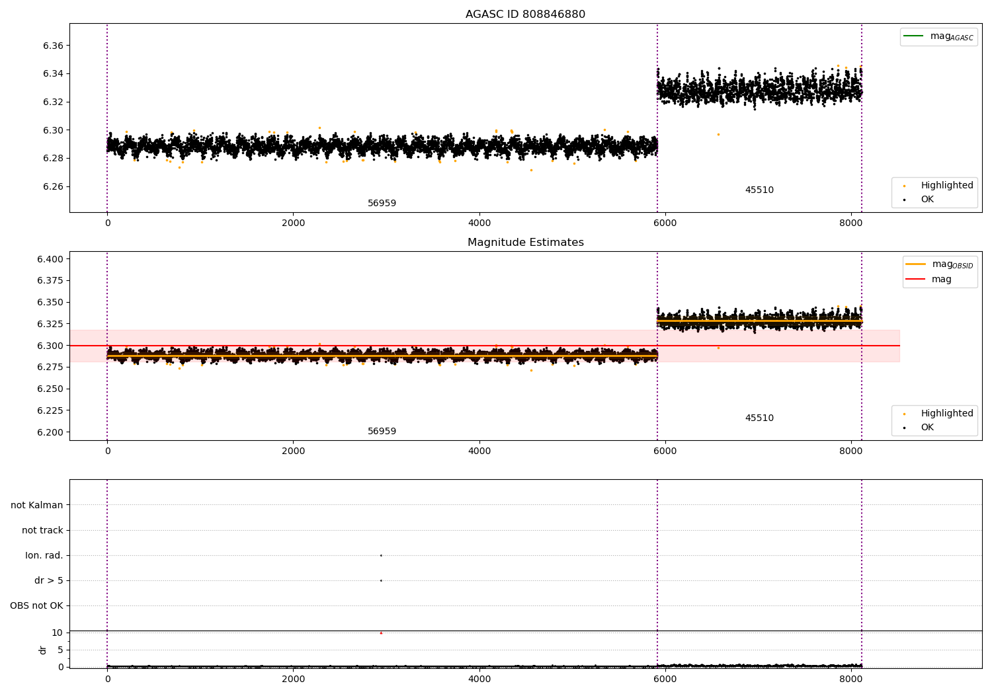The width and height of the screenshot is (992, 694).
Task: Click the 'Magnitude Estimates' plot title
Action: tap(525, 243)
